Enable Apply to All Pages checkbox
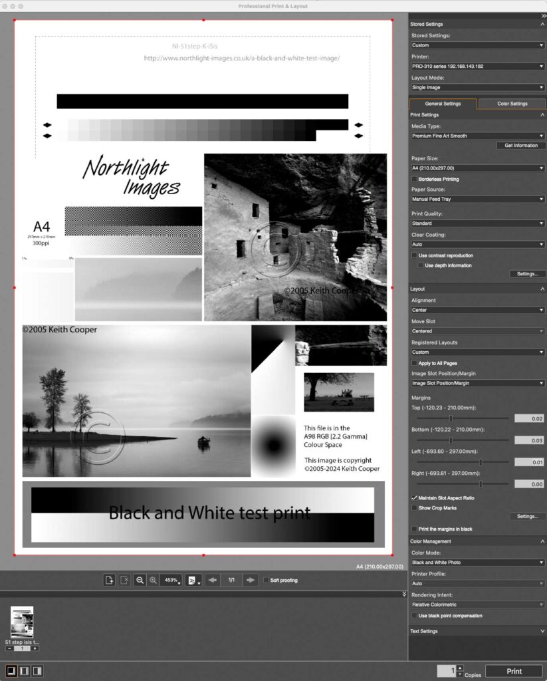Image resolution: width=547 pixels, height=681 pixels. coord(414,363)
